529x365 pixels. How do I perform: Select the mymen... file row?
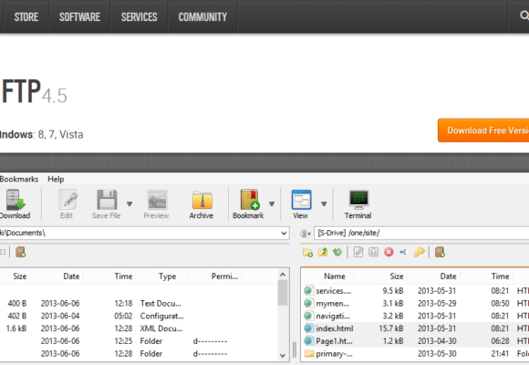tap(415, 303)
